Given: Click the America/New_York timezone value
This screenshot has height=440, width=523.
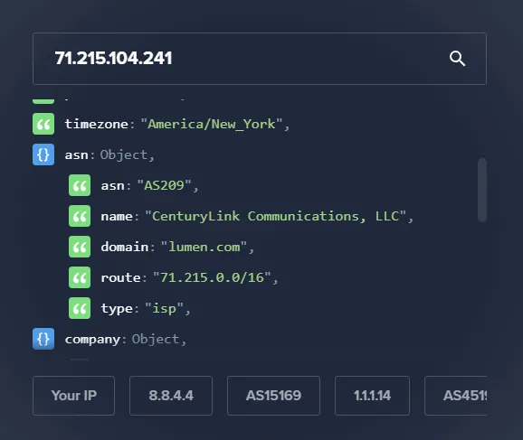Looking at the screenshot, I should click(212, 125).
